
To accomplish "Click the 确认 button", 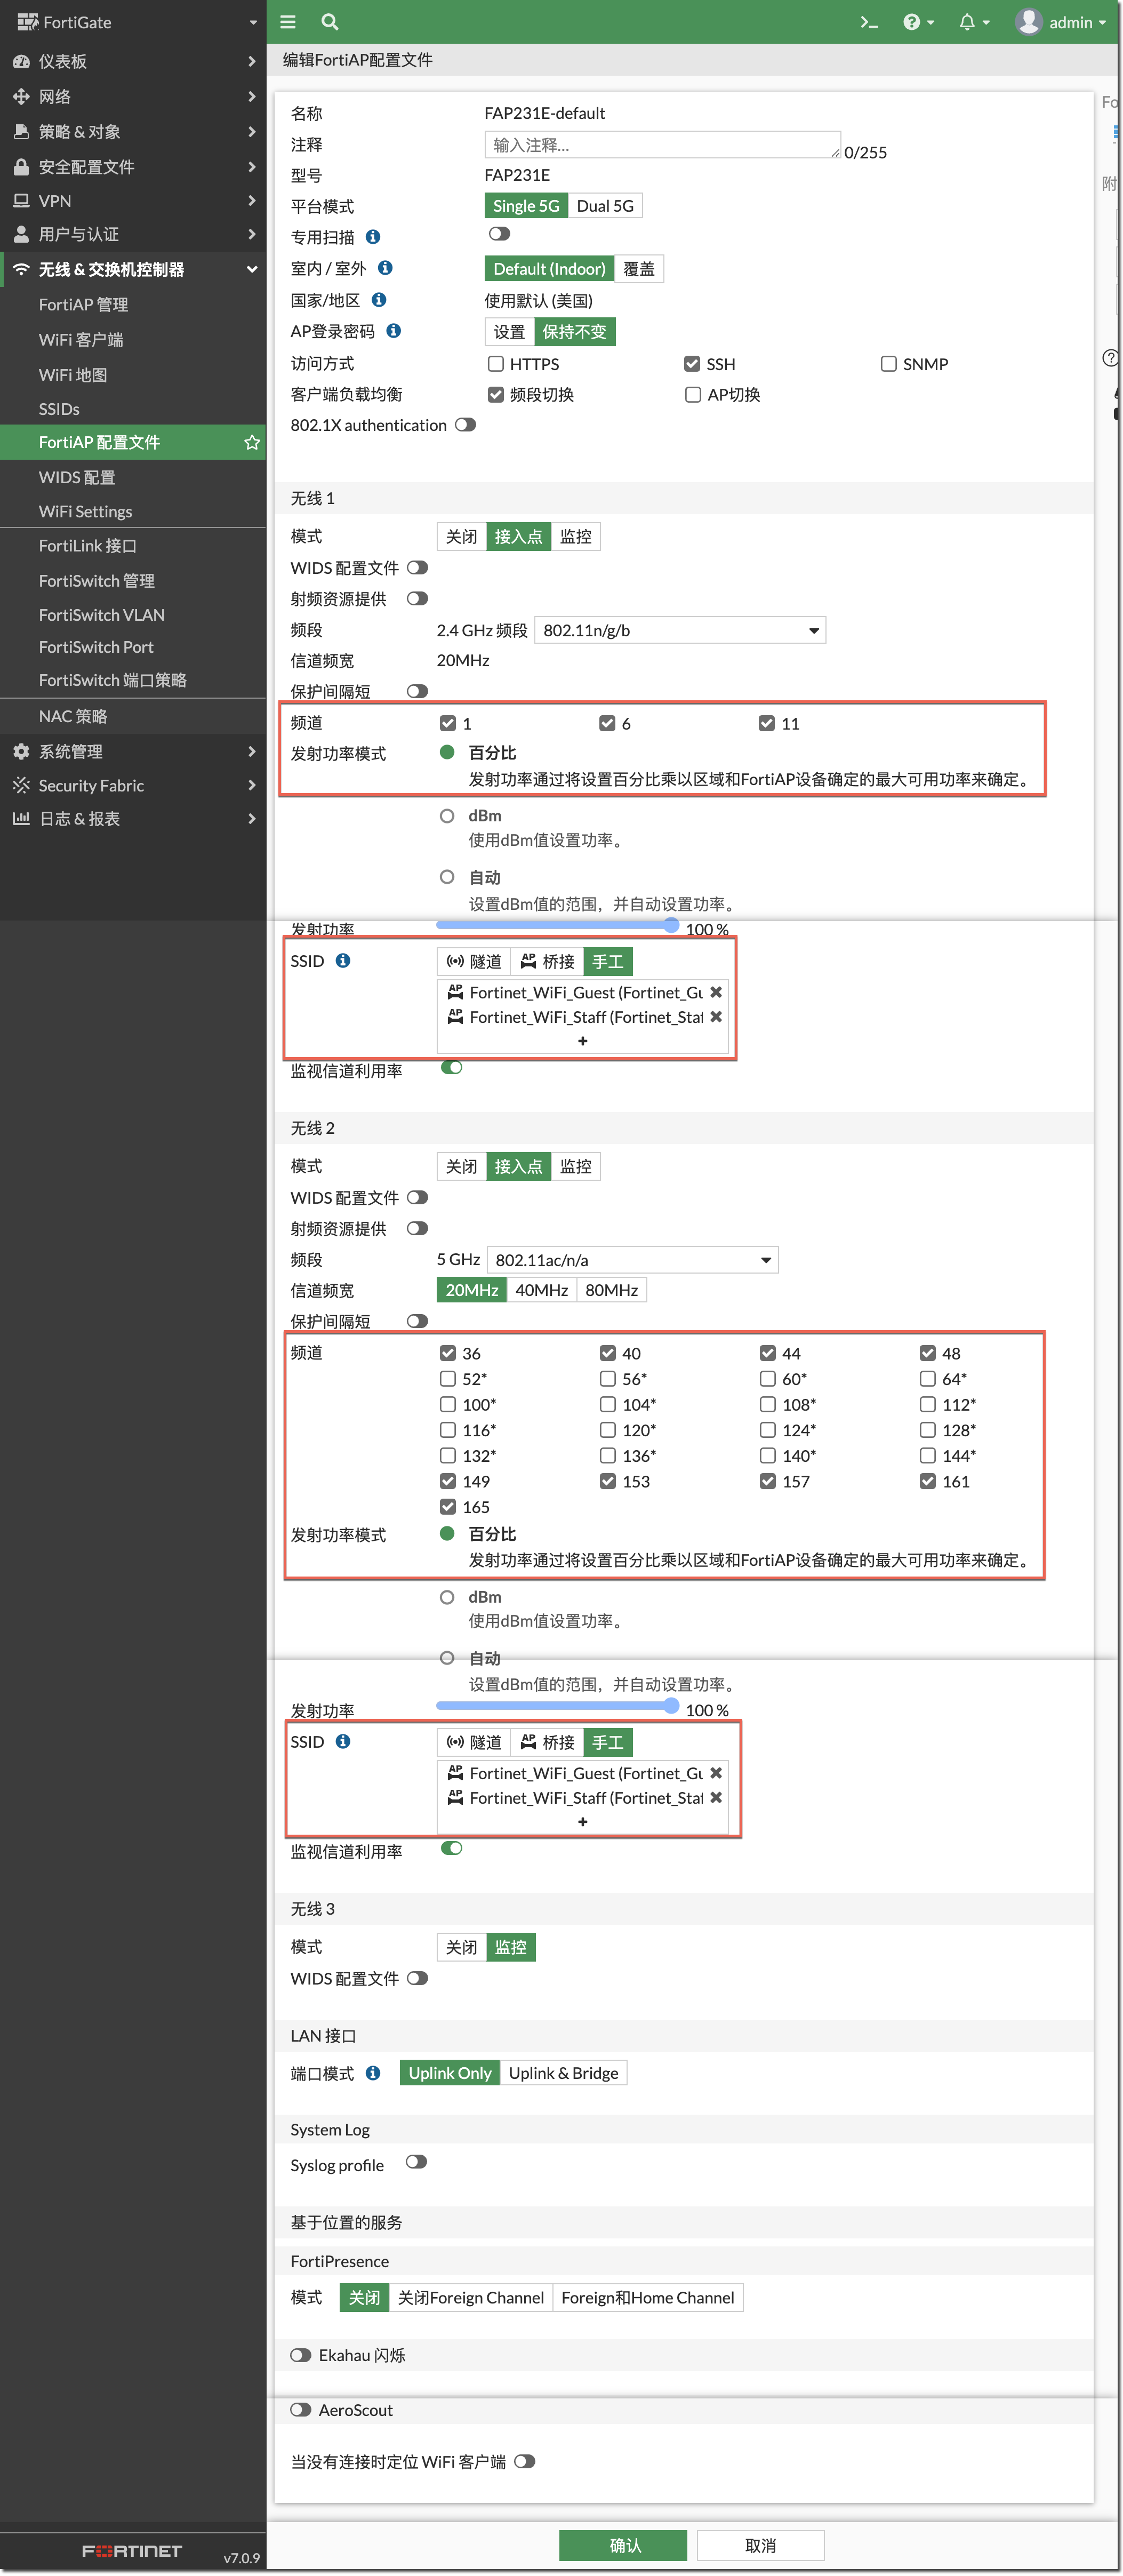I will point(623,2545).
